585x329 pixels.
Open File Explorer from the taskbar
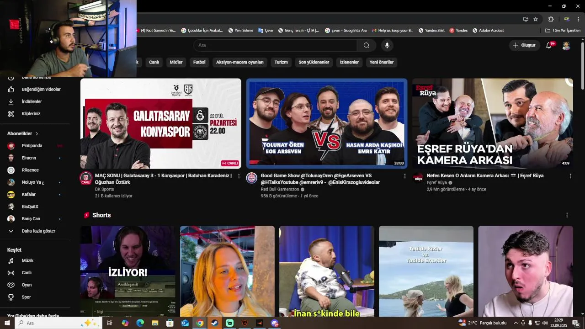pyautogui.click(x=155, y=323)
